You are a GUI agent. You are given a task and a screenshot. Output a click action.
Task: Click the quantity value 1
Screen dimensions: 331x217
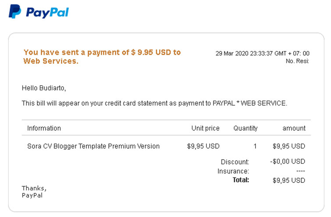255,146
